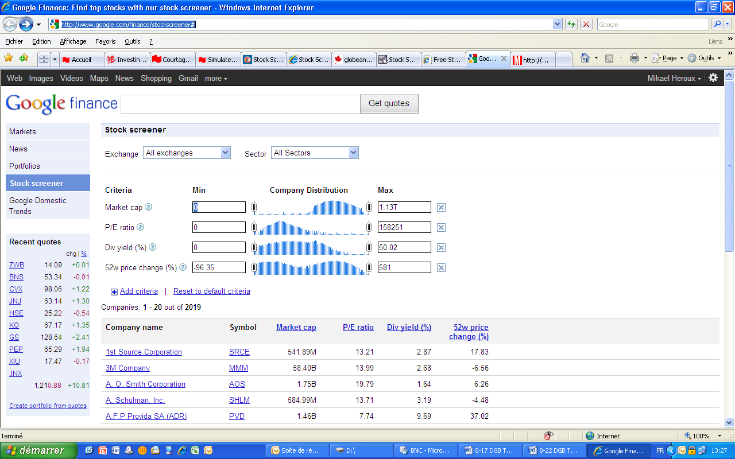Click the Div yield minimum slider handle
The height and width of the screenshot is (459, 735).
pos(254,248)
